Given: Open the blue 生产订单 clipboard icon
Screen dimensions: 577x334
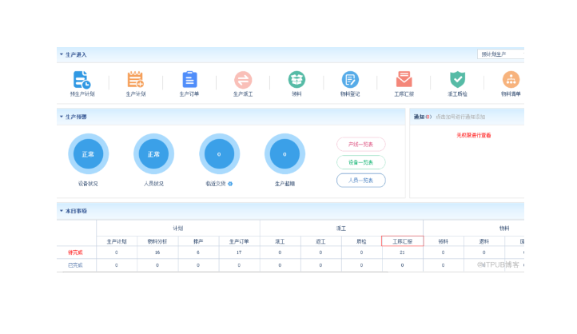Looking at the screenshot, I should point(189,79).
